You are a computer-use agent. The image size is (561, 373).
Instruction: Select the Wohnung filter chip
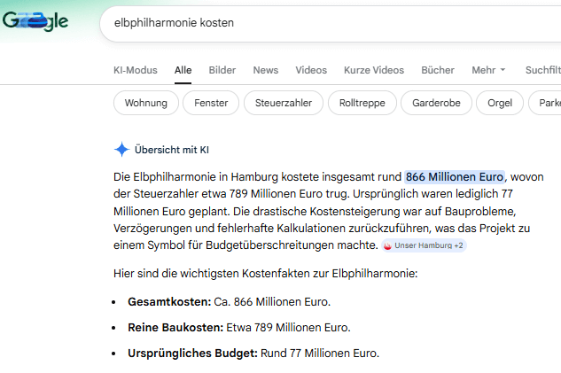pyautogui.click(x=145, y=103)
